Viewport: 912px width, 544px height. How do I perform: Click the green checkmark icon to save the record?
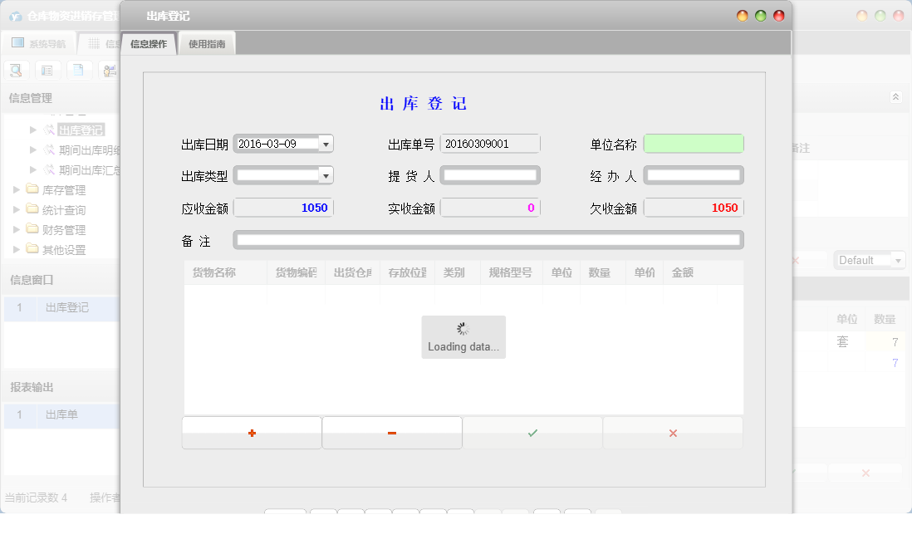pyautogui.click(x=532, y=432)
